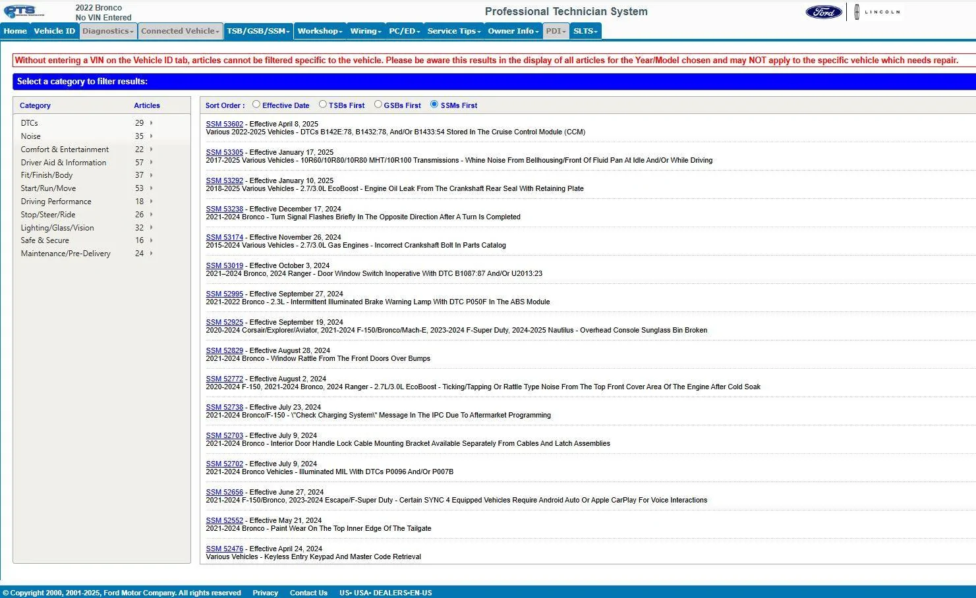Expand the Noise category arrow

(152, 136)
